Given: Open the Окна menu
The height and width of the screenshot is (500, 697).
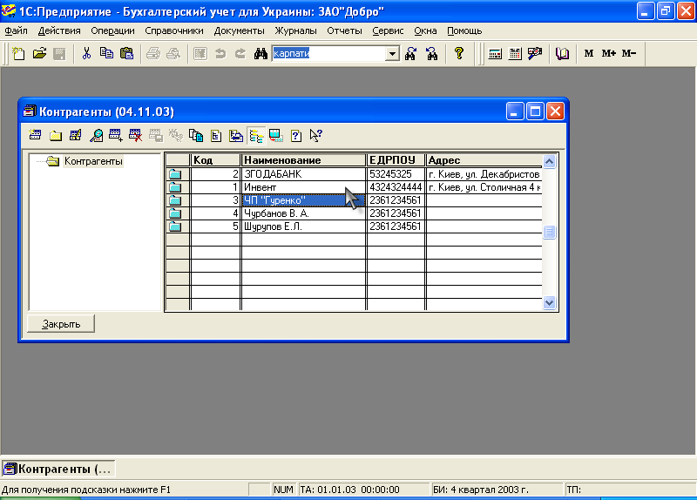Looking at the screenshot, I should tap(425, 30).
